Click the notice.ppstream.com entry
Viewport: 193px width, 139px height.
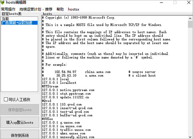click(68, 90)
